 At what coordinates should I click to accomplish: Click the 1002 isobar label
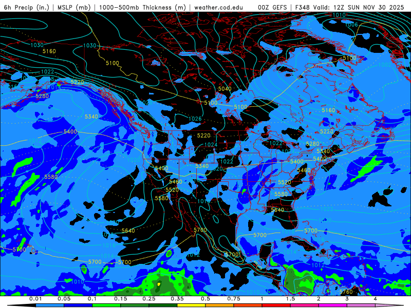coord(385,65)
